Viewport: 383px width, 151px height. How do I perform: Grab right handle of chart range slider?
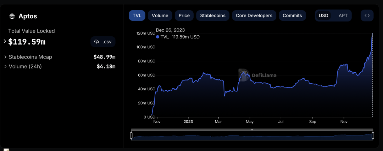pyautogui.click(x=373, y=136)
